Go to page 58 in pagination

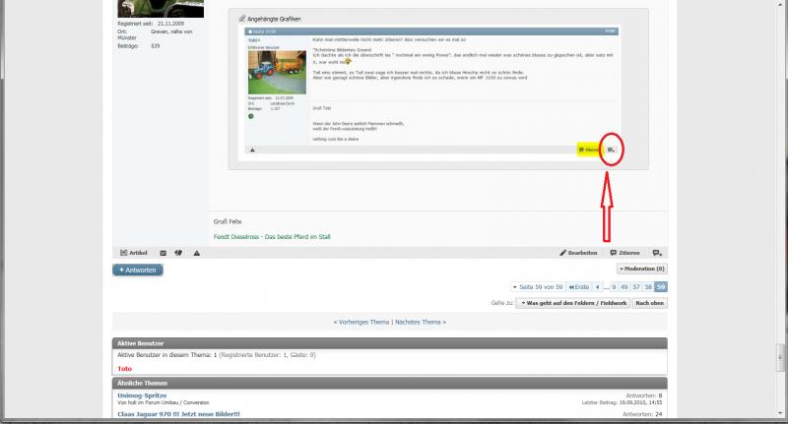point(648,286)
